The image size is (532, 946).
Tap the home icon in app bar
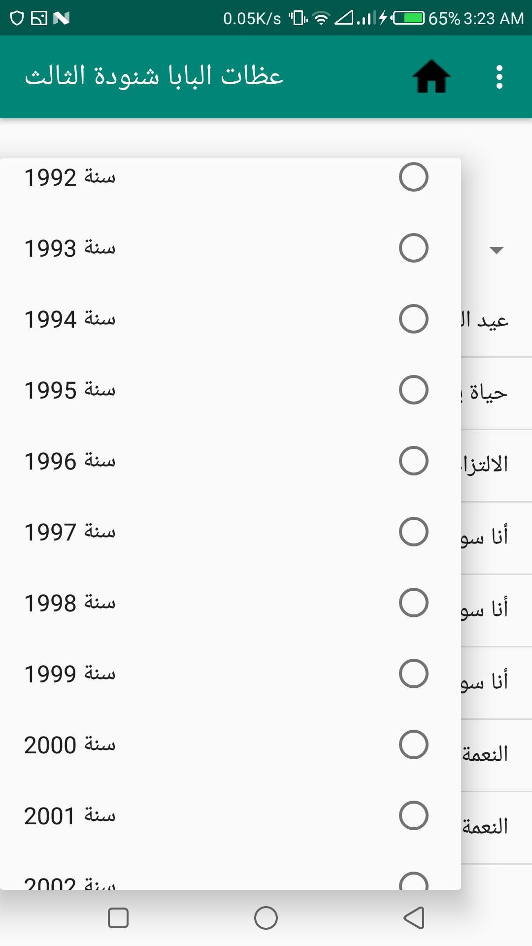431,77
